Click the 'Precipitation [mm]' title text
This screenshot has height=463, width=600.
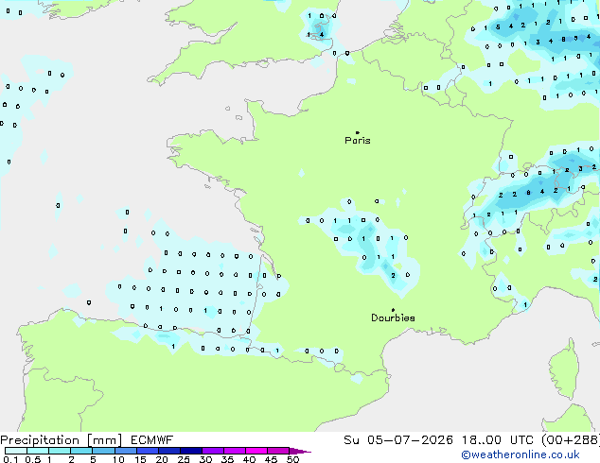pos(62,440)
